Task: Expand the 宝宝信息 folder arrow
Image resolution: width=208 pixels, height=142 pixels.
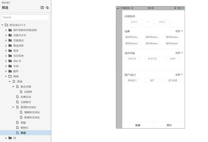Action: (x=6, y=56)
